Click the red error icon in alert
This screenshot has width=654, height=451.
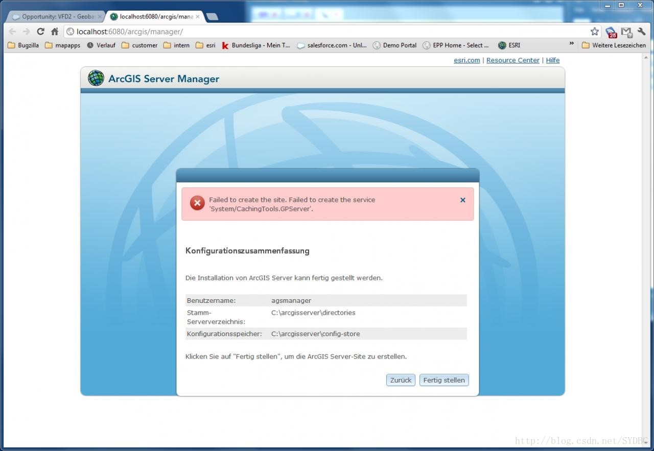point(197,203)
